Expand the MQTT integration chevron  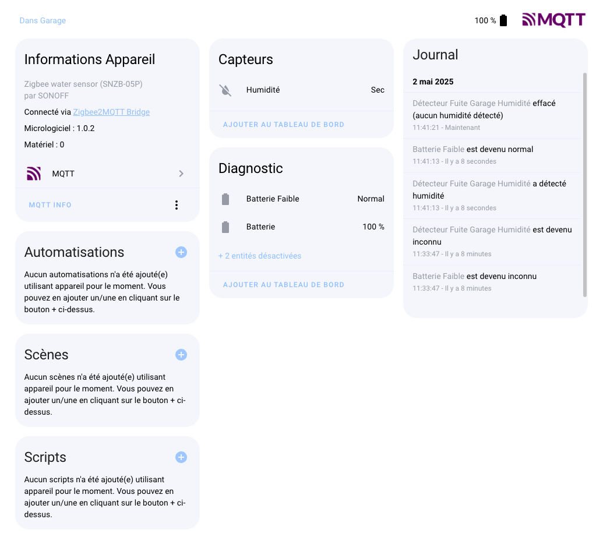[181, 174]
